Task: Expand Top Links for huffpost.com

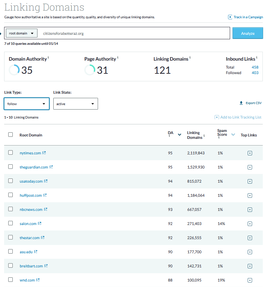Action: click(x=250, y=196)
